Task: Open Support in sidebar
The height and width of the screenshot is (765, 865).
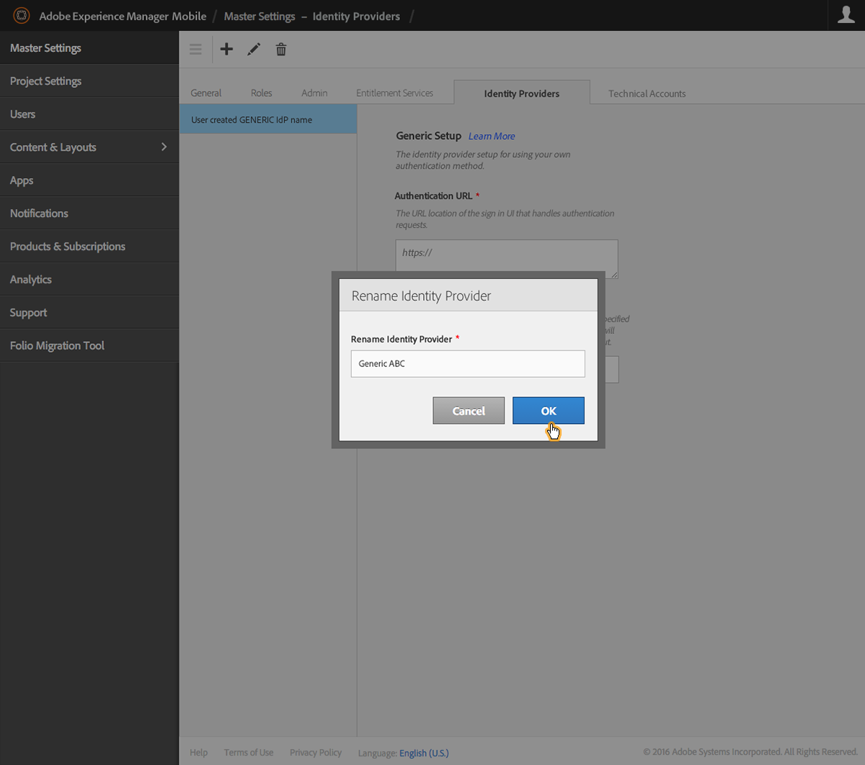Action: (x=89, y=313)
